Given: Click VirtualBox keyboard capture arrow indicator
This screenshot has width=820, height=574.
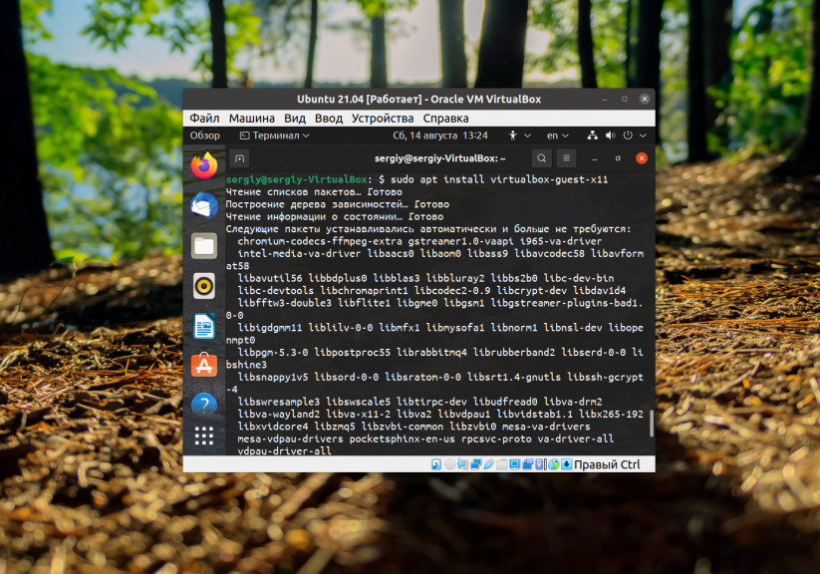Looking at the screenshot, I should pos(566,464).
